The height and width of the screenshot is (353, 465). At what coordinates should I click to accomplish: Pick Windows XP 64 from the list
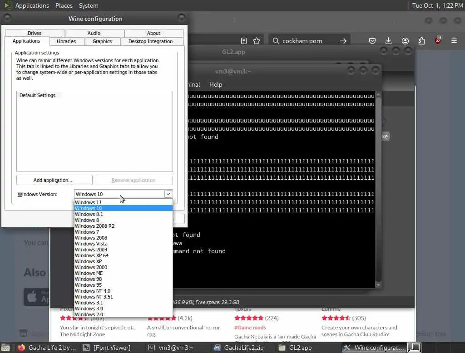point(123,255)
